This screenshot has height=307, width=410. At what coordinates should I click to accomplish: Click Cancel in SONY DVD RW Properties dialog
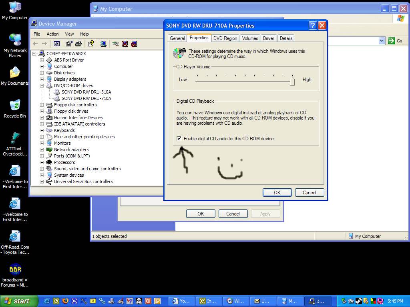(x=310, y=192)
